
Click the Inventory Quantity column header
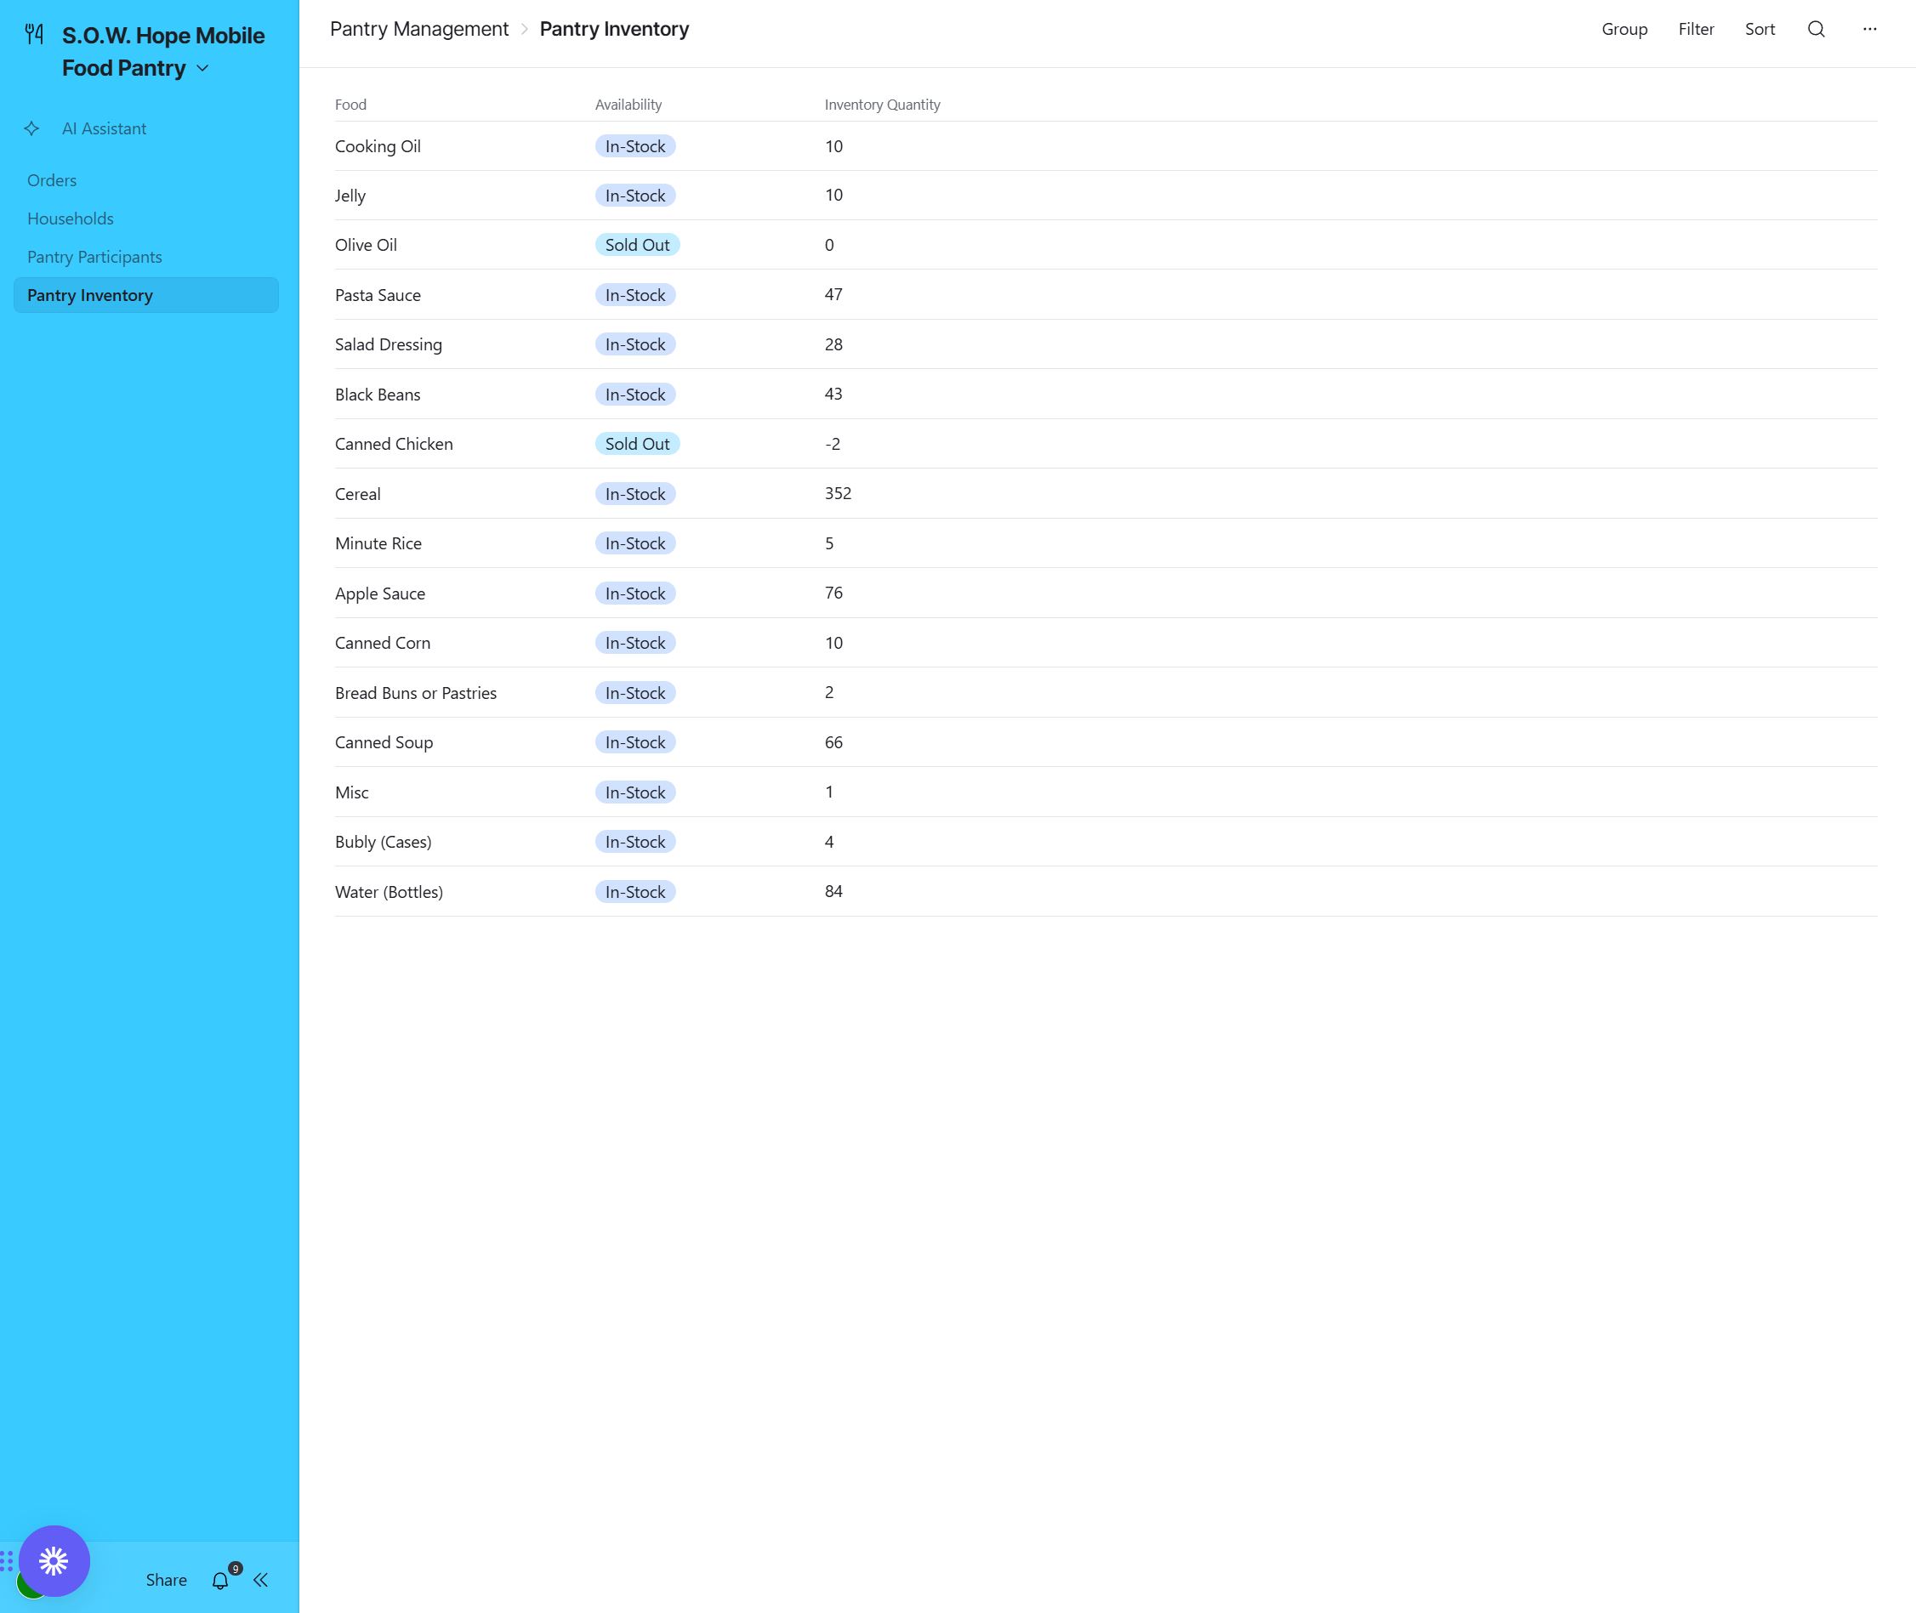pos(882,105)
